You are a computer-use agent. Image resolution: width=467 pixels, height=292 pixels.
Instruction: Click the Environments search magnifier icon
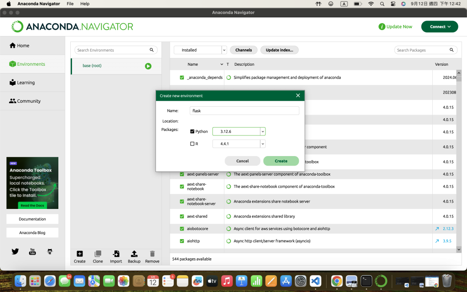tap(151, 50)
